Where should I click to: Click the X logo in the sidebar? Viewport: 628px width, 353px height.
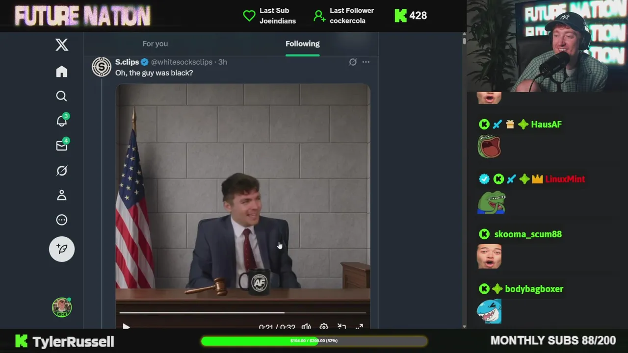coord(62,45)
